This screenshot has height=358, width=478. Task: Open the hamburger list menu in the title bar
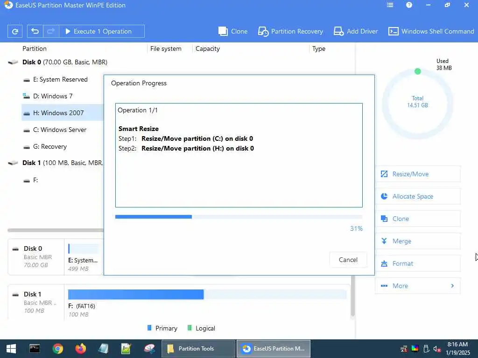click(390, 5)
